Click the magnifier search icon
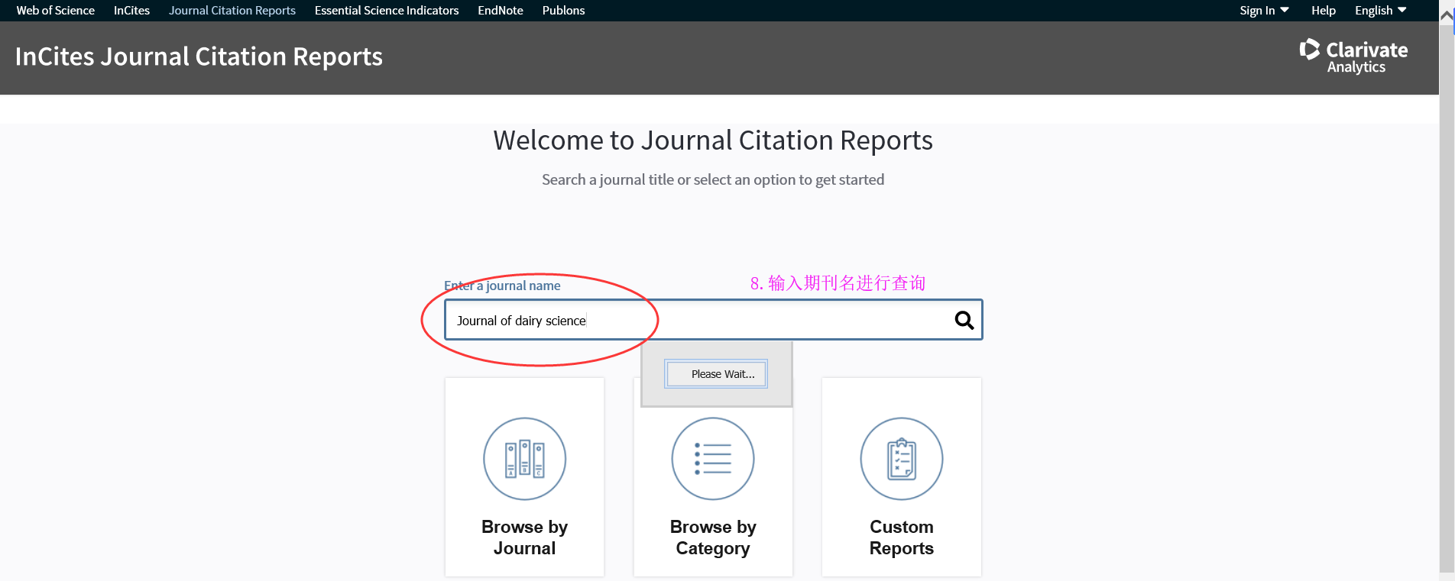 coord(964,320)
